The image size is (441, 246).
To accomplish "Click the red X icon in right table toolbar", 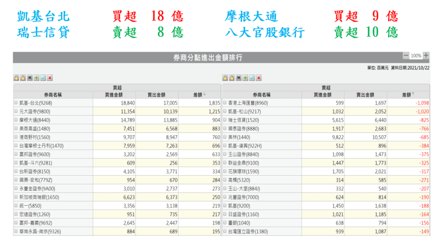I will pyautogui.click(x=259, y=78).
